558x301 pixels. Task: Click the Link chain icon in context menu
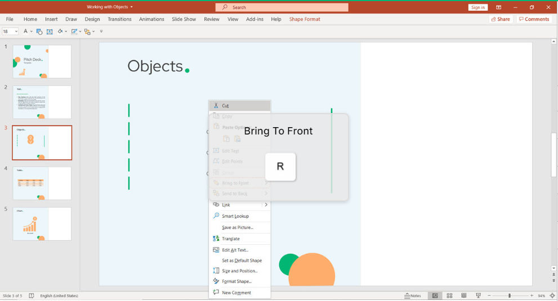pos(216,205)
